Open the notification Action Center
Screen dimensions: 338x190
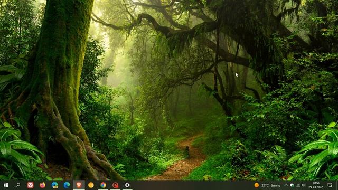coord(330,185)
